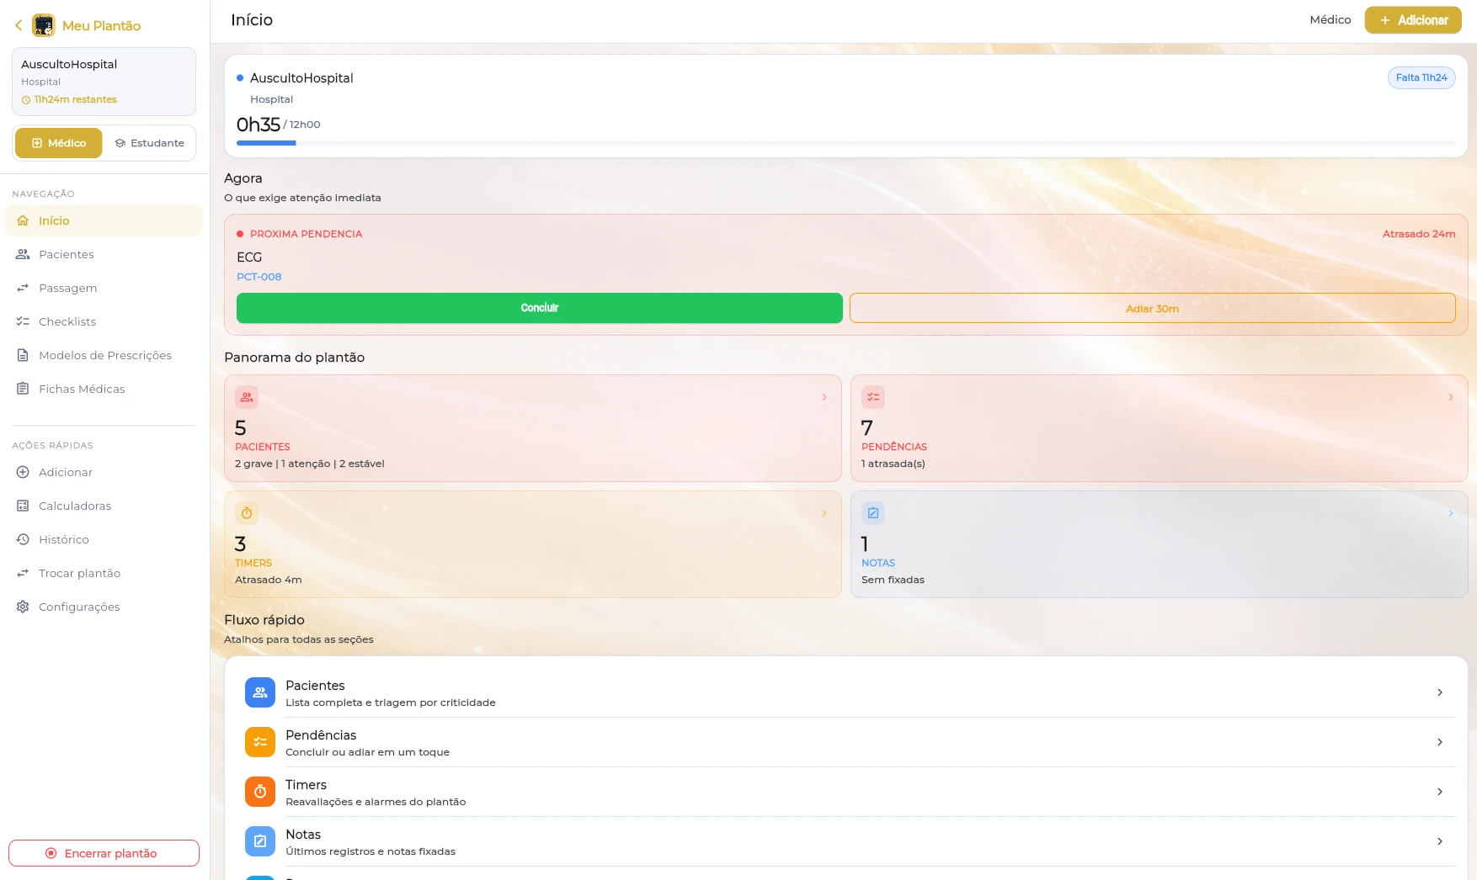Click the clock icon beside 11h24m restantes
The height and width of the screenshot is (880, 1477).
(26, 100)
